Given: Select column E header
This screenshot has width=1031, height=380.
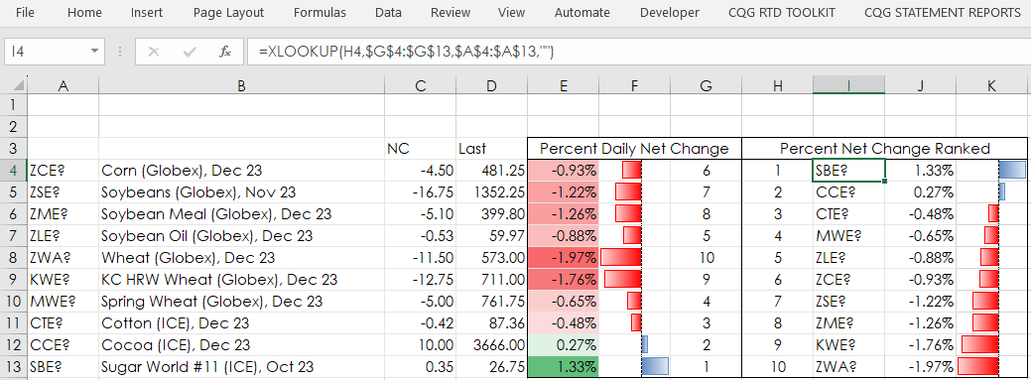Looking at the screenshot, I should pos(563,84).
